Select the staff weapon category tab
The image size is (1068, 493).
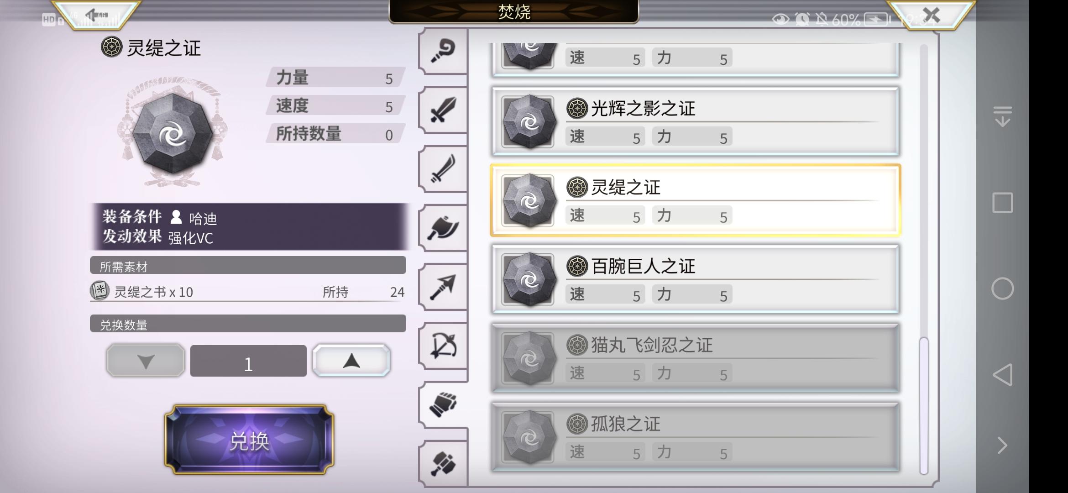coord(443,51)
